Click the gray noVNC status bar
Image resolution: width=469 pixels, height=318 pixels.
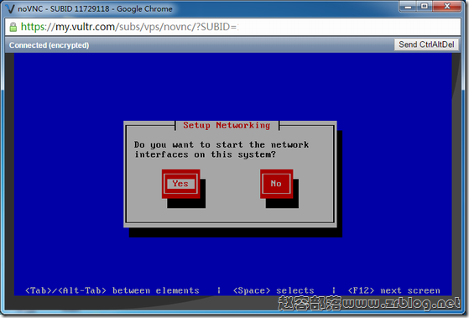(232, 44)
